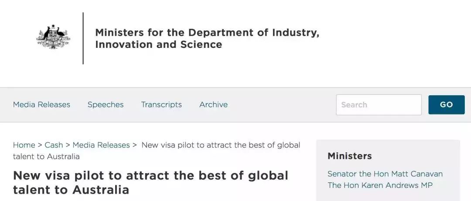Open the Cash breadcrumb link
Viewport: 471px width, 201px height.
coord(54,145)
